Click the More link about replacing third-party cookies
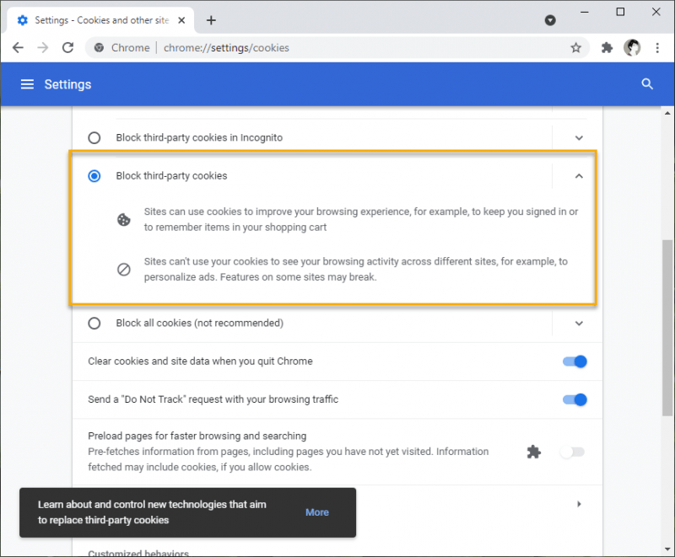This screenshot has width=675, height=557. pos(316,512)
